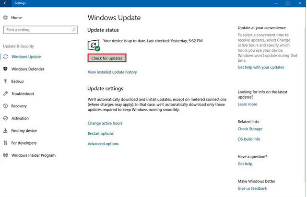The image size is (307, 197).
Task: Click the Windows Defender shield icon
Action: point(5,69)
